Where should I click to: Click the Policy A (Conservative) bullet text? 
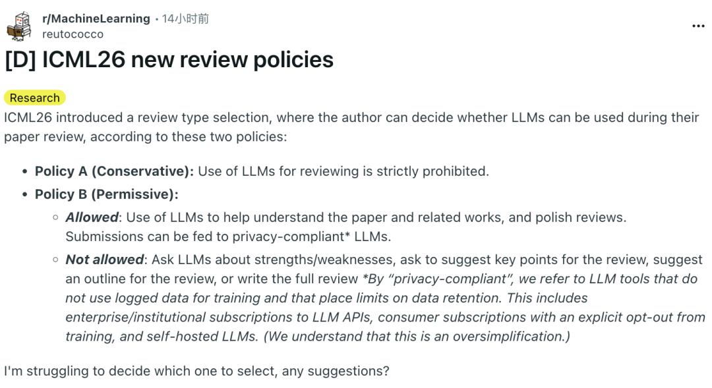[x=262, y=171]
